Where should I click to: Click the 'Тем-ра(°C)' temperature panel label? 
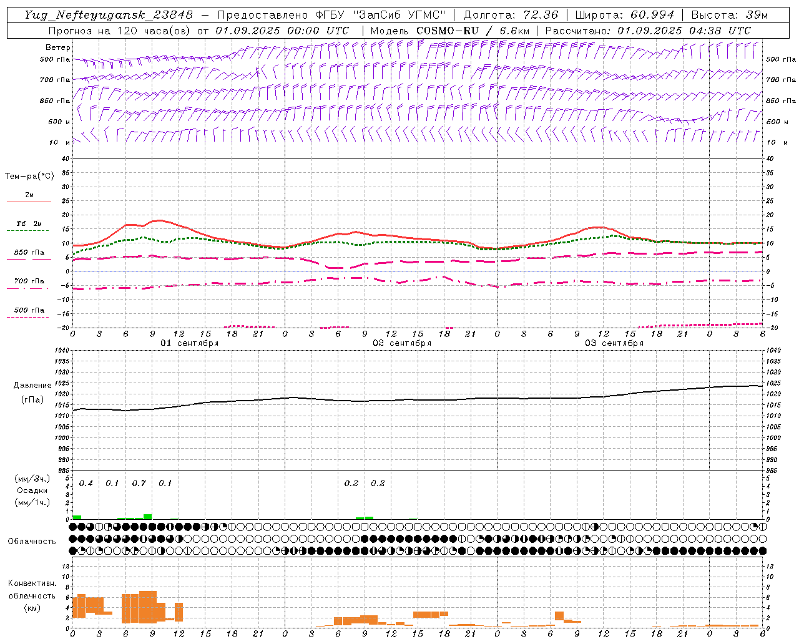pos(29,177)
